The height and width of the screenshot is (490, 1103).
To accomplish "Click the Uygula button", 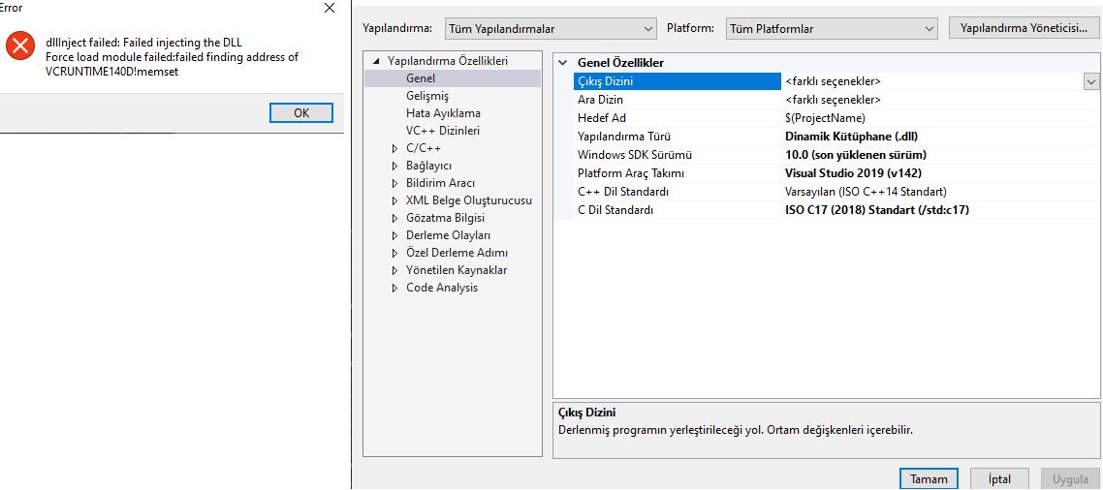I will pyautogui.click(x=1070, y=478).
